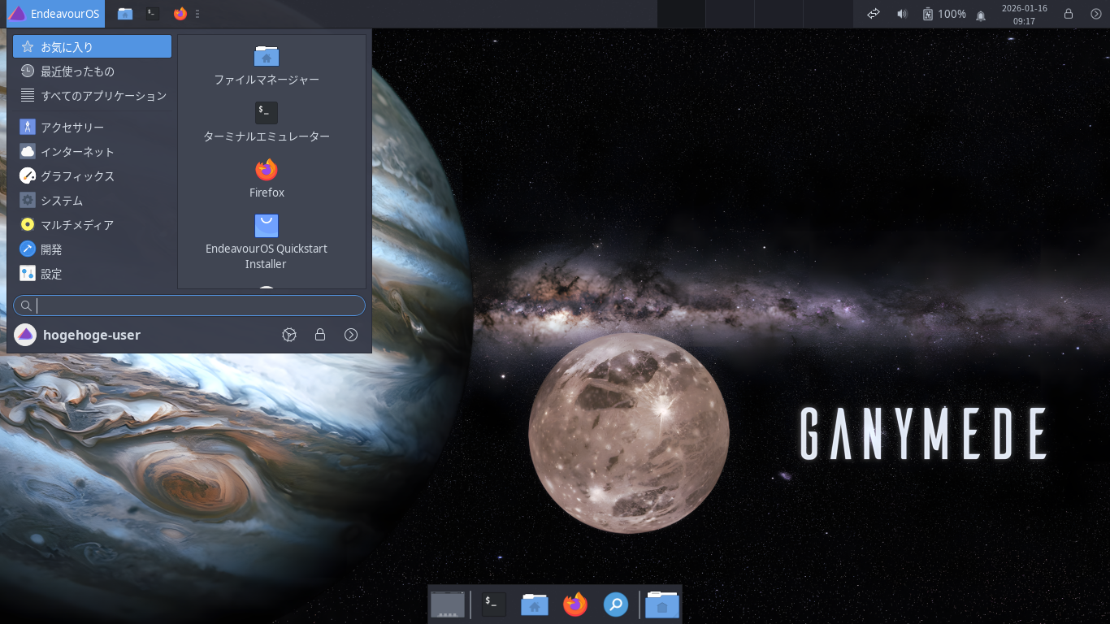This screenshot has width=1110, height=624.
Task: Click the application search field
Action: click(189, 305)
